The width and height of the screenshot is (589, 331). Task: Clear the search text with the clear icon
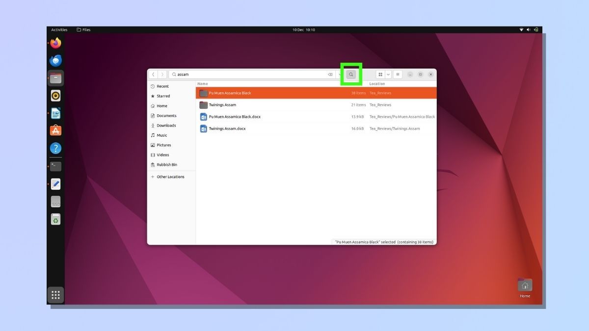click(x=330, y=75)
